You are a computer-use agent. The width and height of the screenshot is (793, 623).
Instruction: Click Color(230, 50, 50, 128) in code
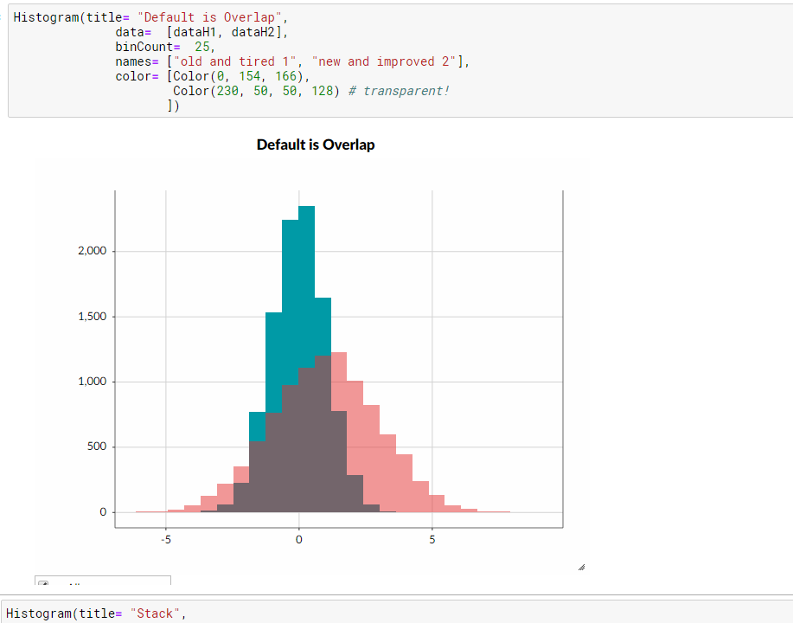point(257,91)
